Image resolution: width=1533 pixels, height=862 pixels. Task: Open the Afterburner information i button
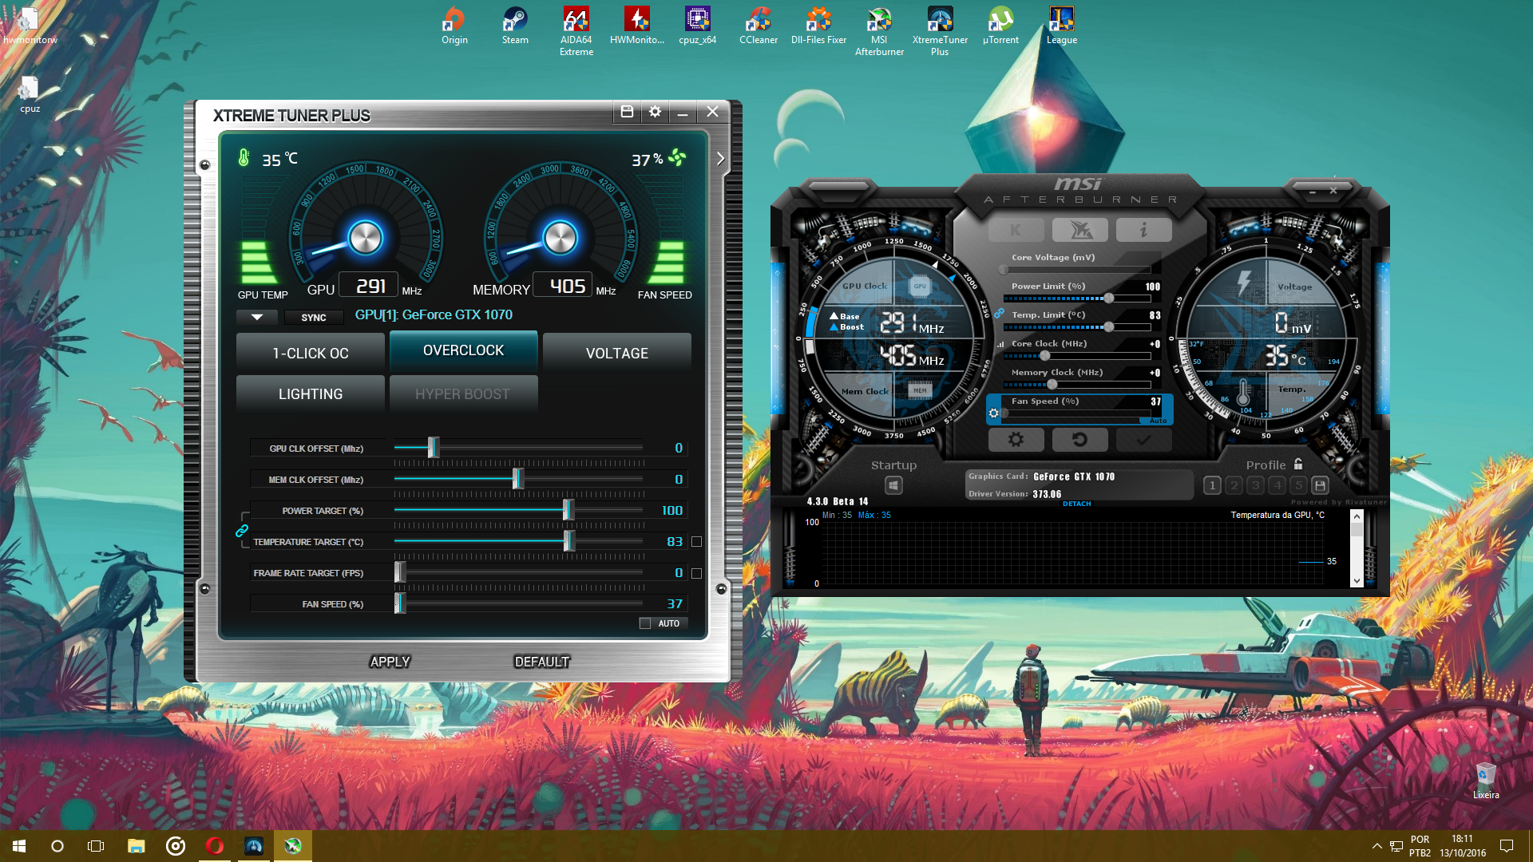(1143, 230)
